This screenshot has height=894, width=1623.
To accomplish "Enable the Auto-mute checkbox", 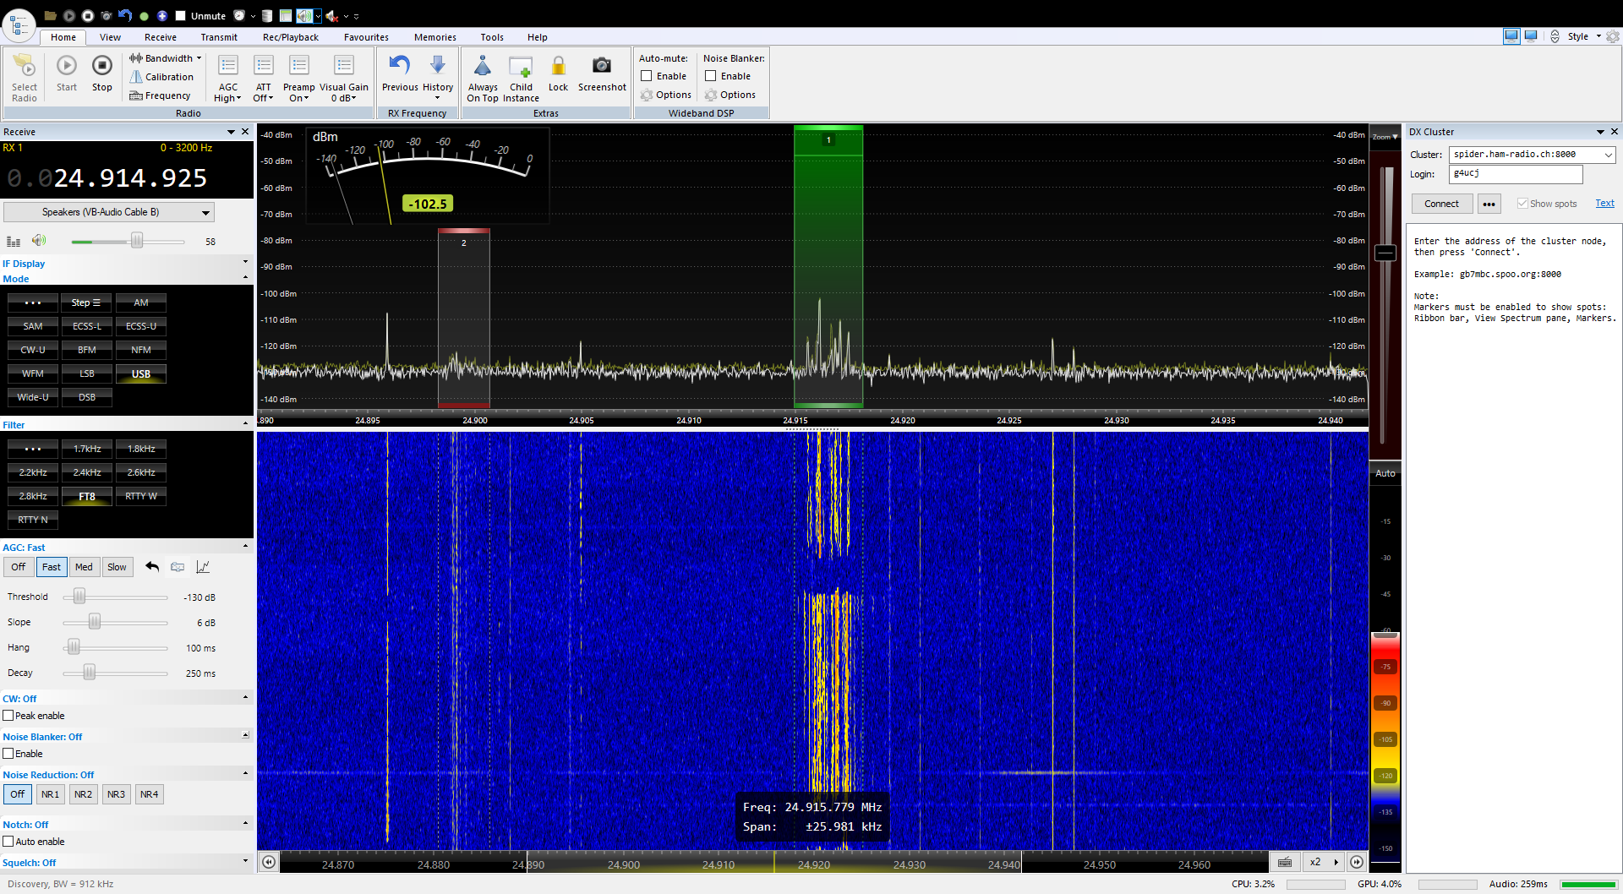I will click(x=647, y=76).
